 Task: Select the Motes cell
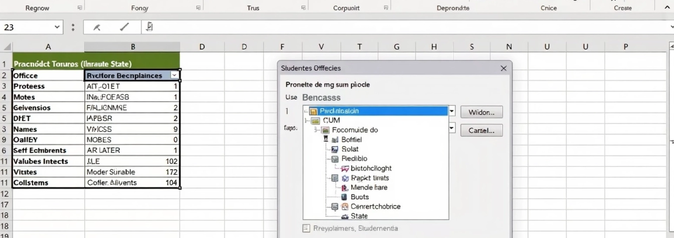click(48, 97)
